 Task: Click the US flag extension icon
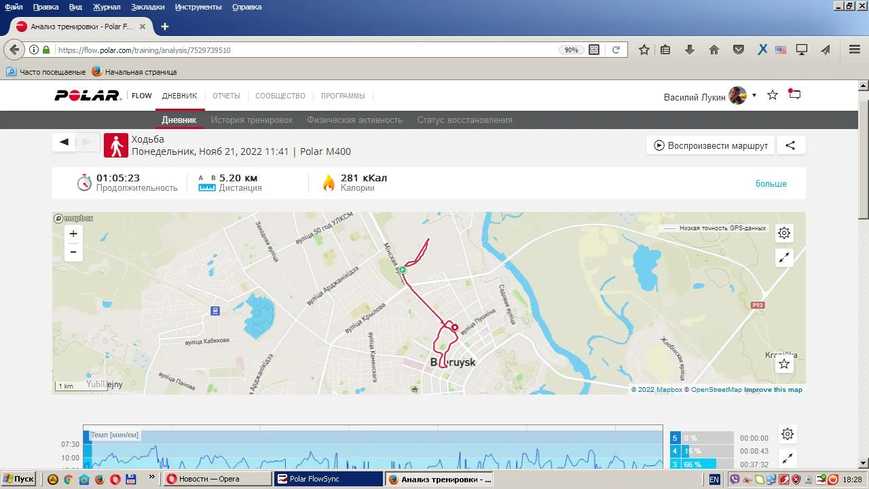781,50
